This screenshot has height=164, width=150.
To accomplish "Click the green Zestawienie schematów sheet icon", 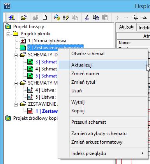I will click(x=23, y=48).
